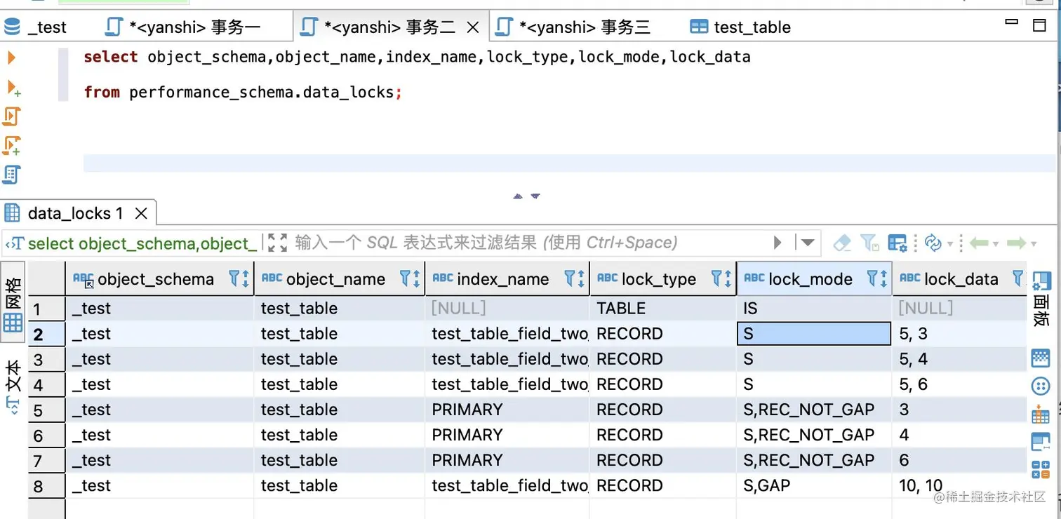Run the SQL statement with the orange play icon
Image resolution: width=1061 pixels, height=519 pixels.
(x=11, y=58)
